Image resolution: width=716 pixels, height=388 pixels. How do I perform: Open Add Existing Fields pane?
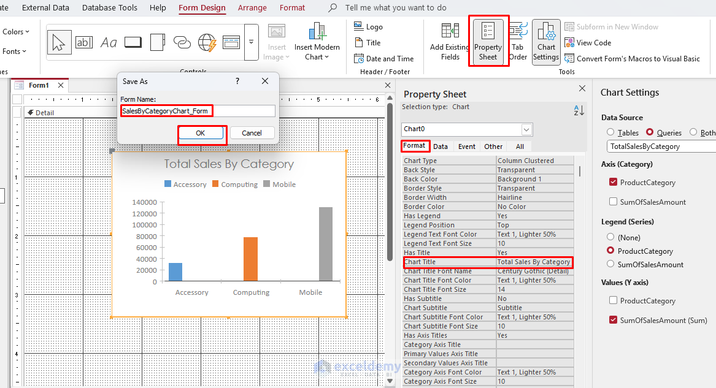point(450,42)
